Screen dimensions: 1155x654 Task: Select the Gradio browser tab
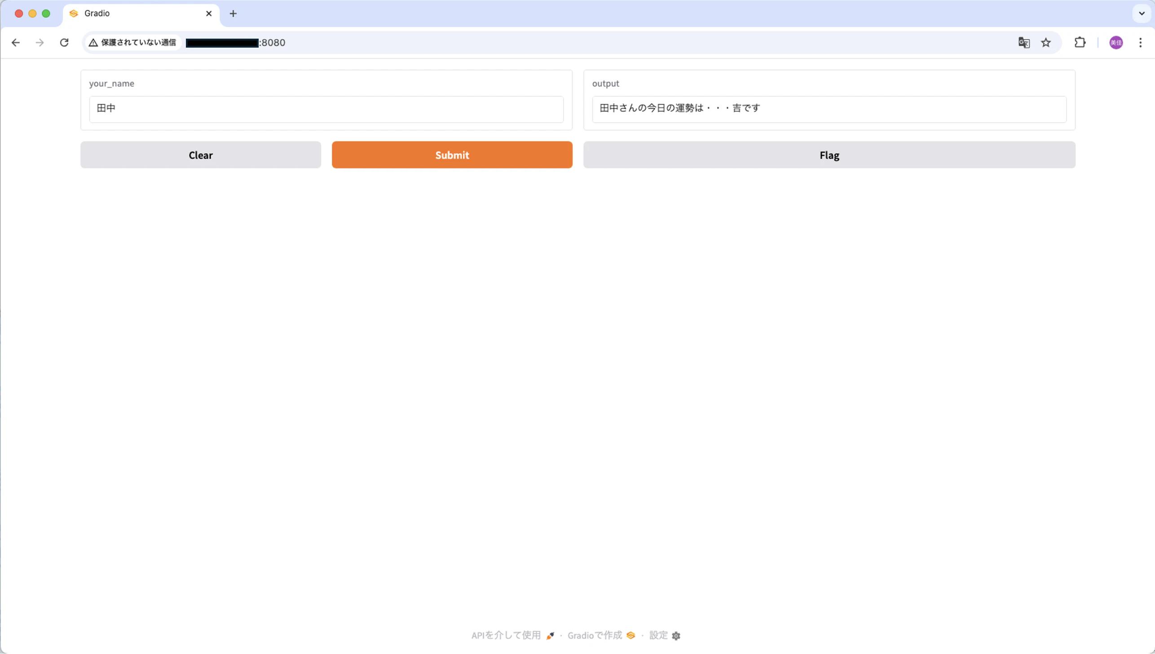141,14
